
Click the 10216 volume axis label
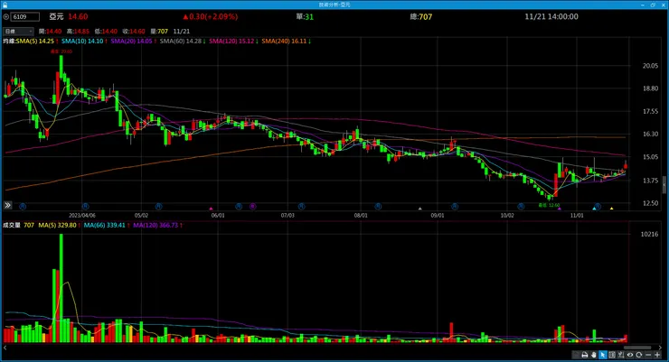[649, 234]
